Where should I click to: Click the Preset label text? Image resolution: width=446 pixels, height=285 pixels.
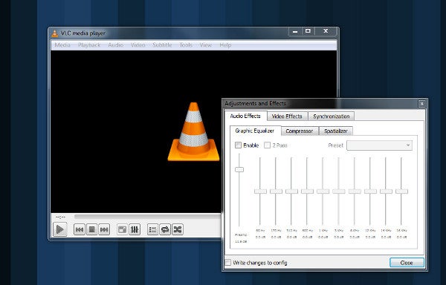click(336, 145)
